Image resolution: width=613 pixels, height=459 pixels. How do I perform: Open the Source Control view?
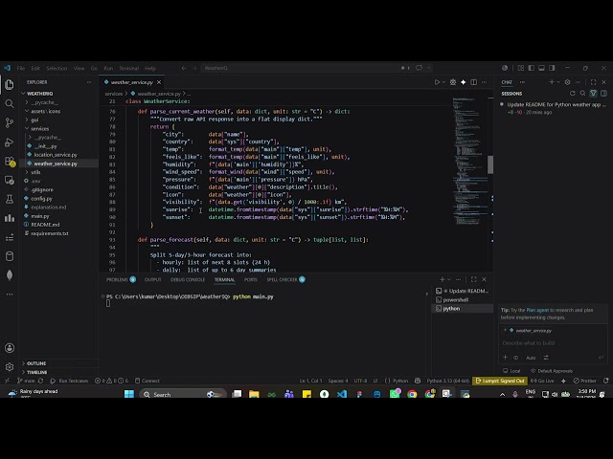(10, 122)
